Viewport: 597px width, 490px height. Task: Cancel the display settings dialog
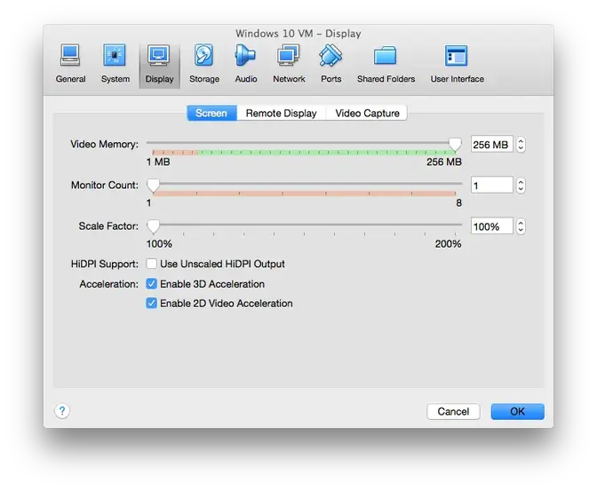click(x=453, y=411)
